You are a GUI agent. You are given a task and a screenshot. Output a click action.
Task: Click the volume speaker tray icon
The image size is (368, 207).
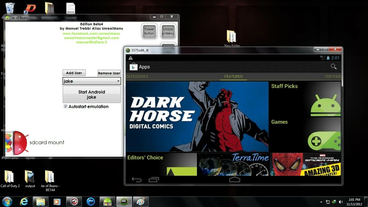(x=341, y=202)
